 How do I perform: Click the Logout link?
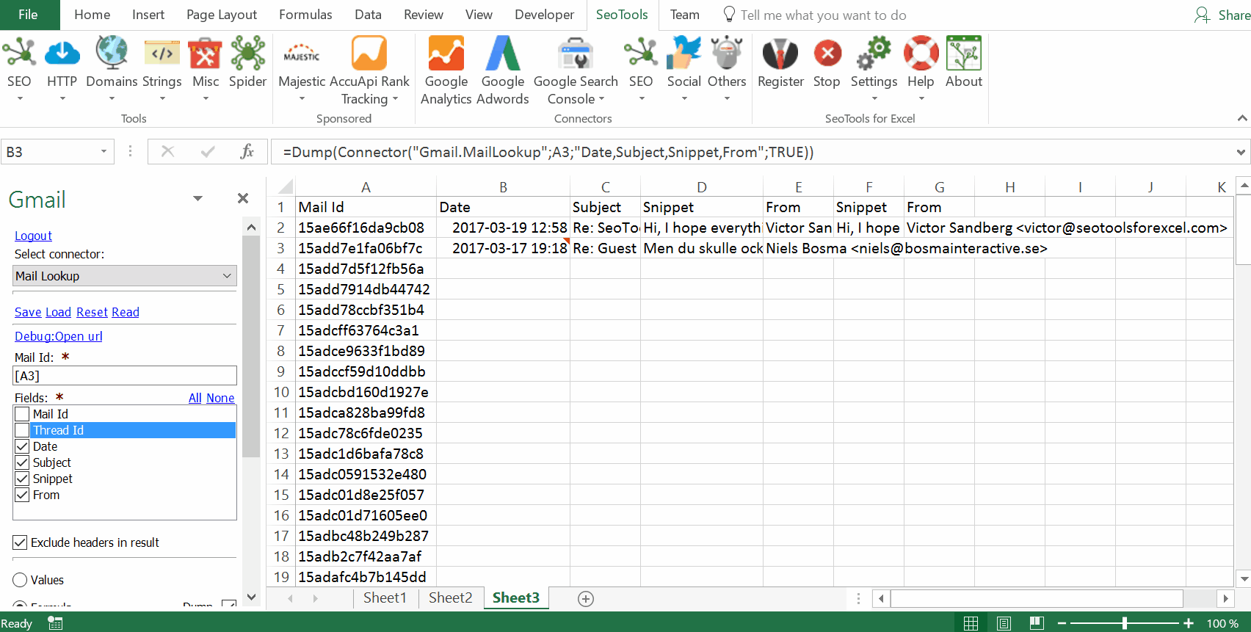33,236
